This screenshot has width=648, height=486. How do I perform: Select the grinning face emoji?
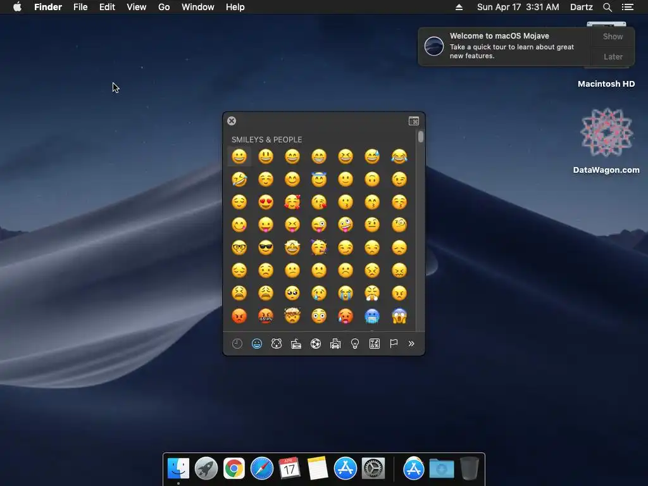tap(239, 156)
